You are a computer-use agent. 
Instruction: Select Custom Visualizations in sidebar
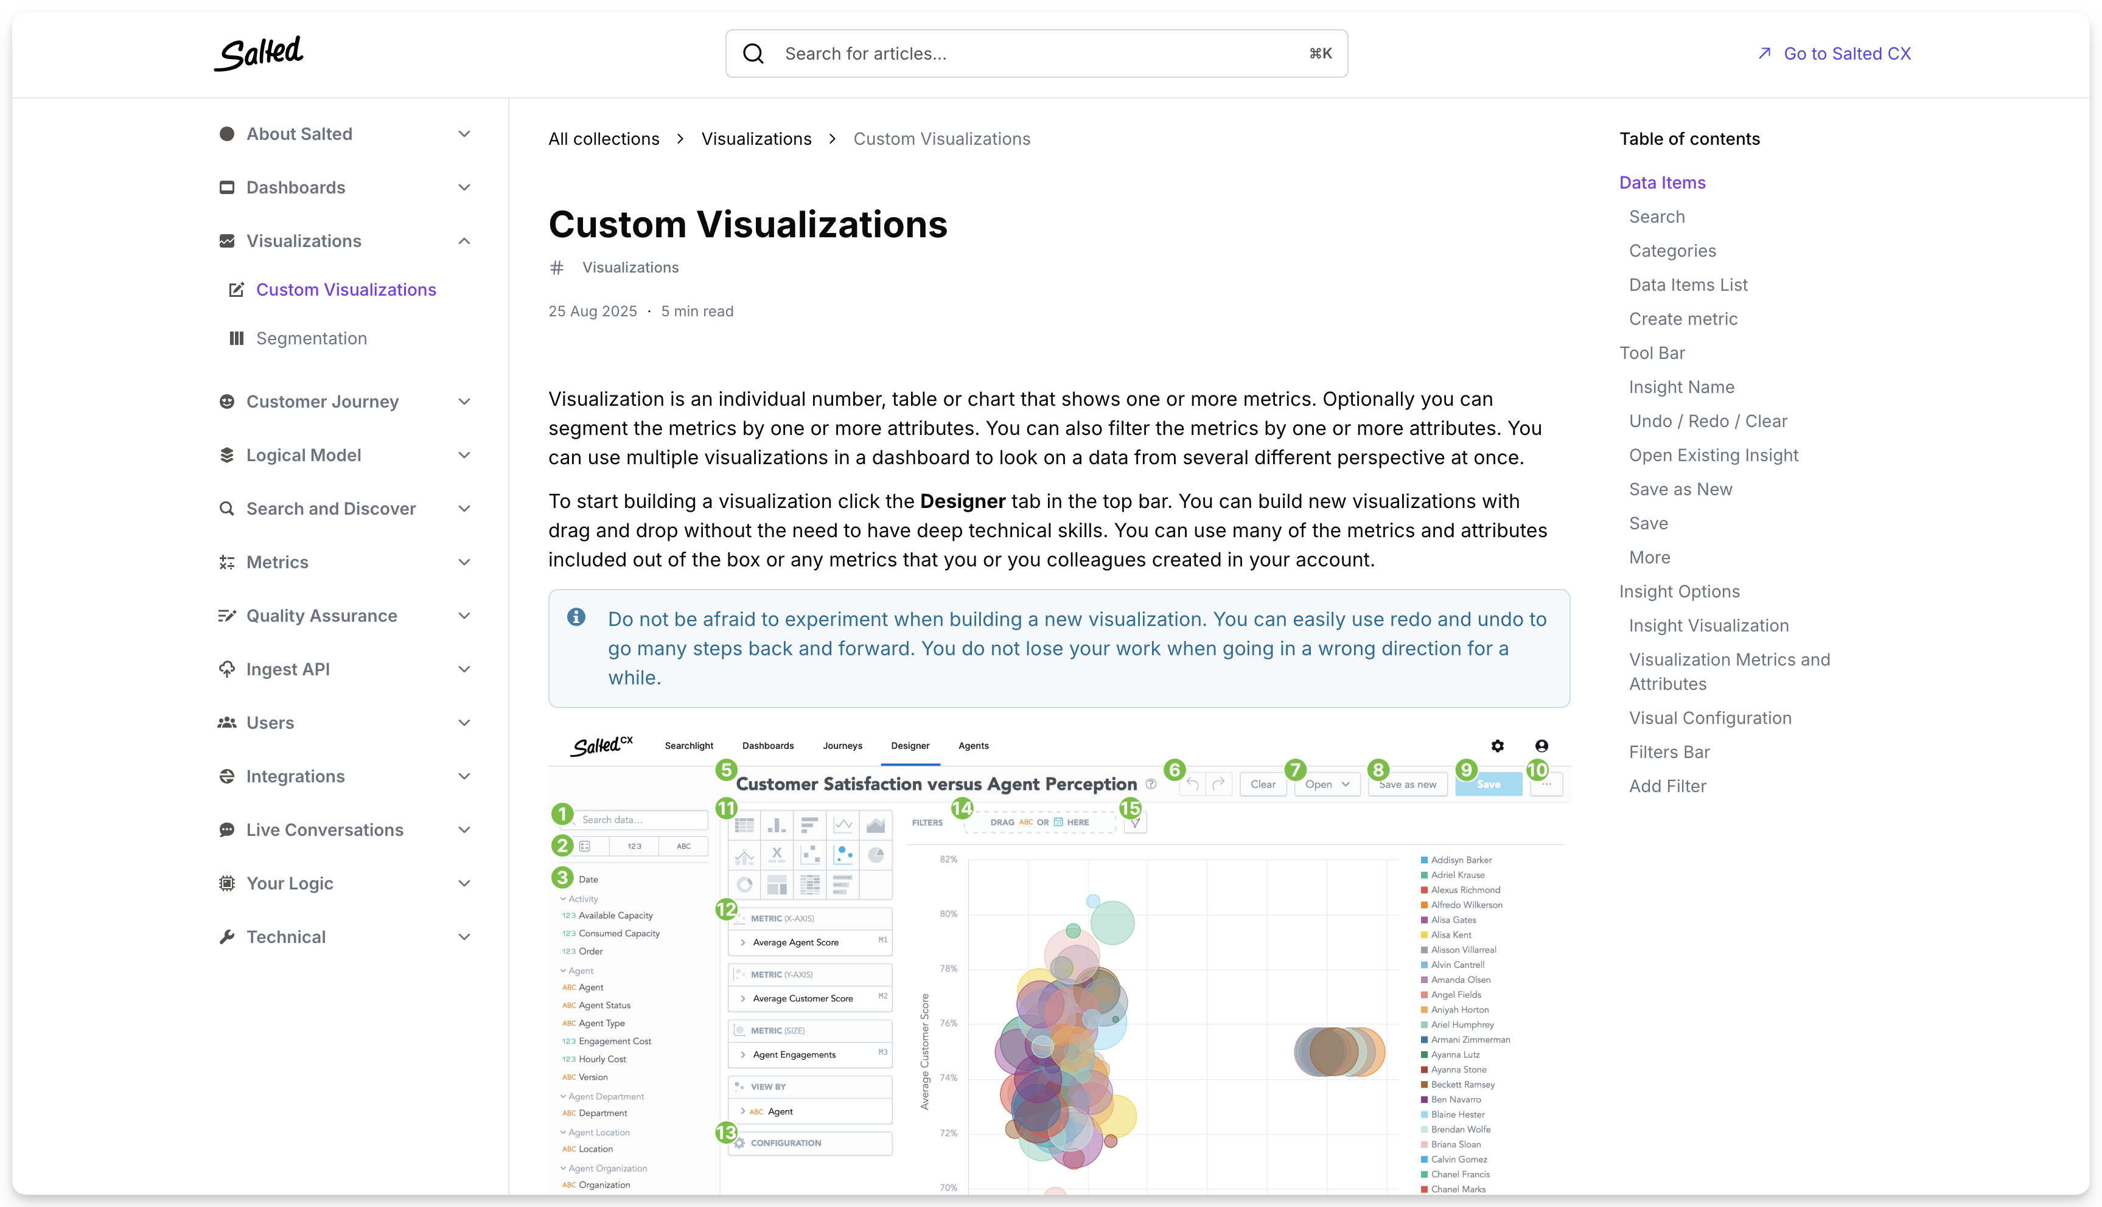[x=346, y=290]
